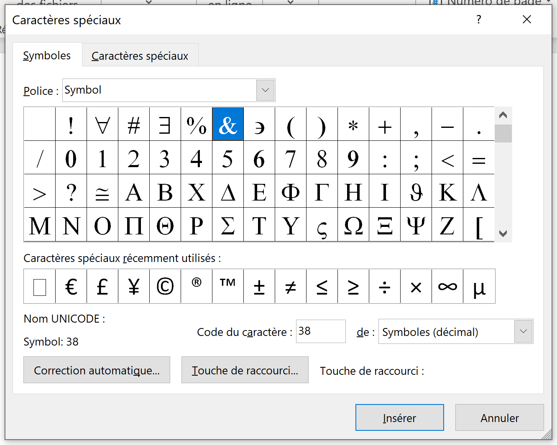Edit the Code du caractère field
Image resolution: width=557 pixels, height=445 pixels.
tap(320, 331)
